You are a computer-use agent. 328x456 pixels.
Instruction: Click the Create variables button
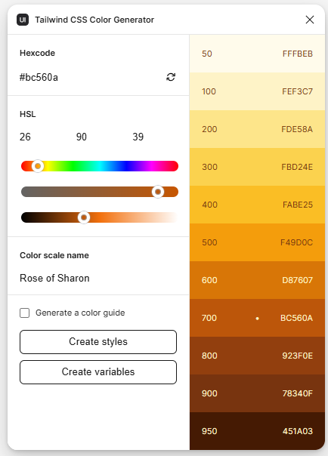pyautogui.click(x=98, y=372)
